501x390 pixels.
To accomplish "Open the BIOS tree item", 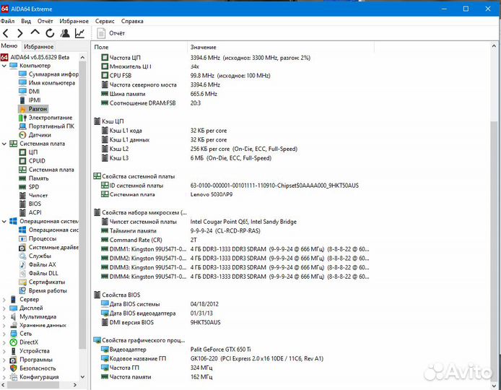I will coord(30,204).
